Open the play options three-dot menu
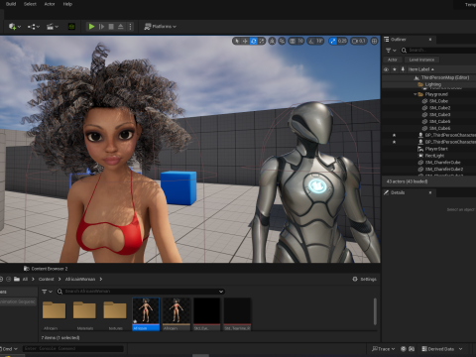Viewport: 476px width, 357px height. click(130, 27)
